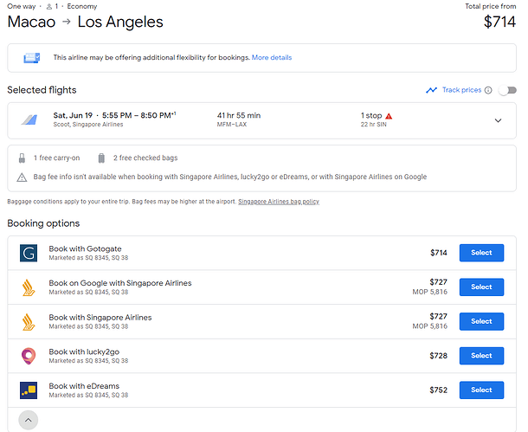The height and width of the screenshot is (432, 528).
Task: Select Book on Google with Singapore Airlines
Action: (x=481, y=287)
